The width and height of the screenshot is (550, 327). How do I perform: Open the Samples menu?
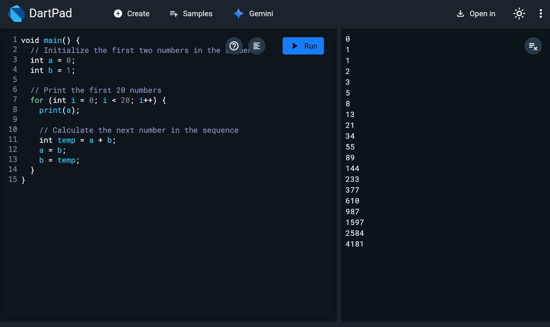[x=191, y=13]
